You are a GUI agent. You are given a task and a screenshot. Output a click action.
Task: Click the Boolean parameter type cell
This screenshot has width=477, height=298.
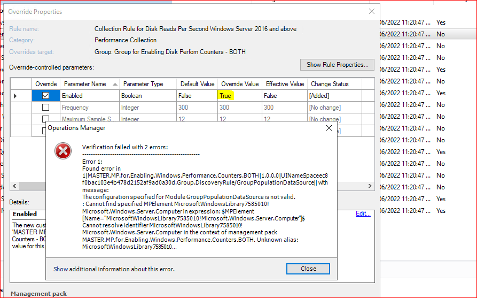coord(148,96)
